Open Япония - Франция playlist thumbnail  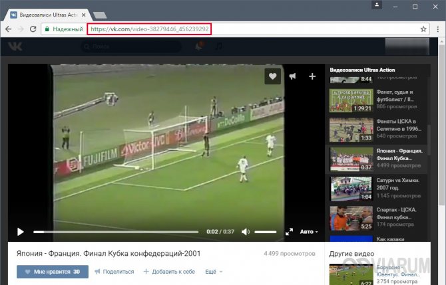tap(351, 159)
